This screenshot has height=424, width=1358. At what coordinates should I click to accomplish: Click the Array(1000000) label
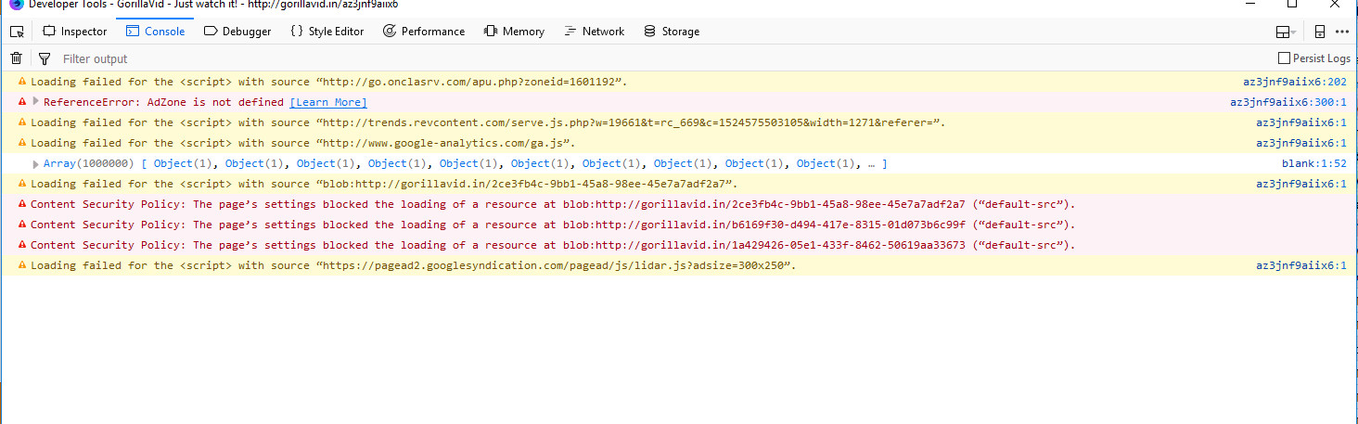pos(89,163)
